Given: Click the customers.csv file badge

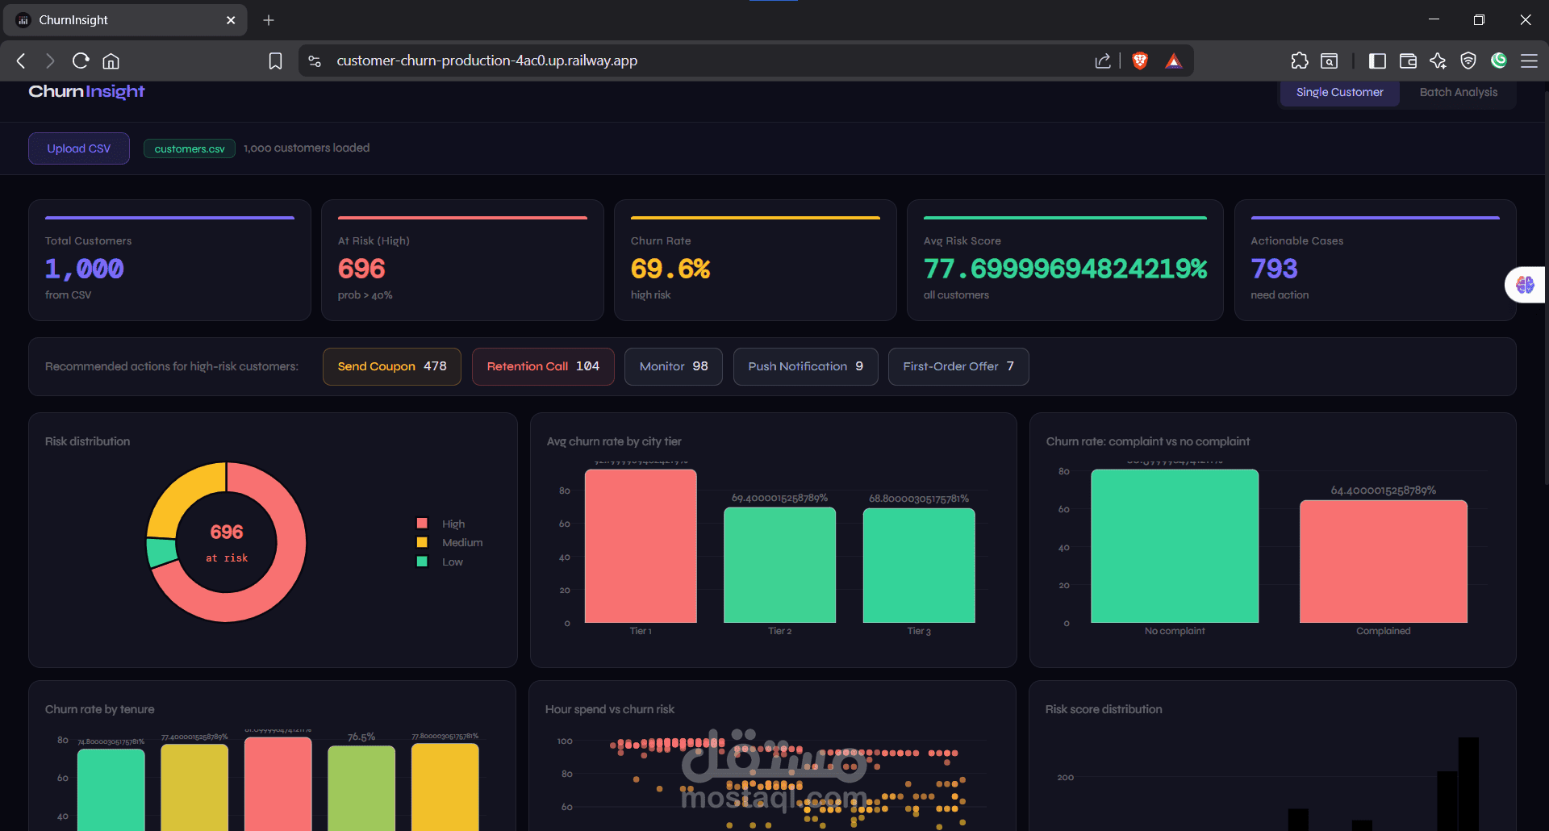Looking at the screenshot, I should [x=190, y=148].
